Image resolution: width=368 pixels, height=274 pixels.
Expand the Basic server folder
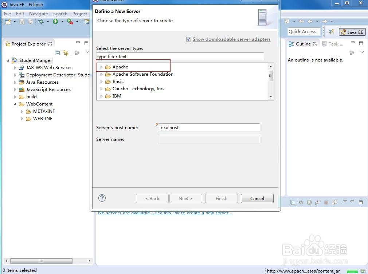(101, 82)
